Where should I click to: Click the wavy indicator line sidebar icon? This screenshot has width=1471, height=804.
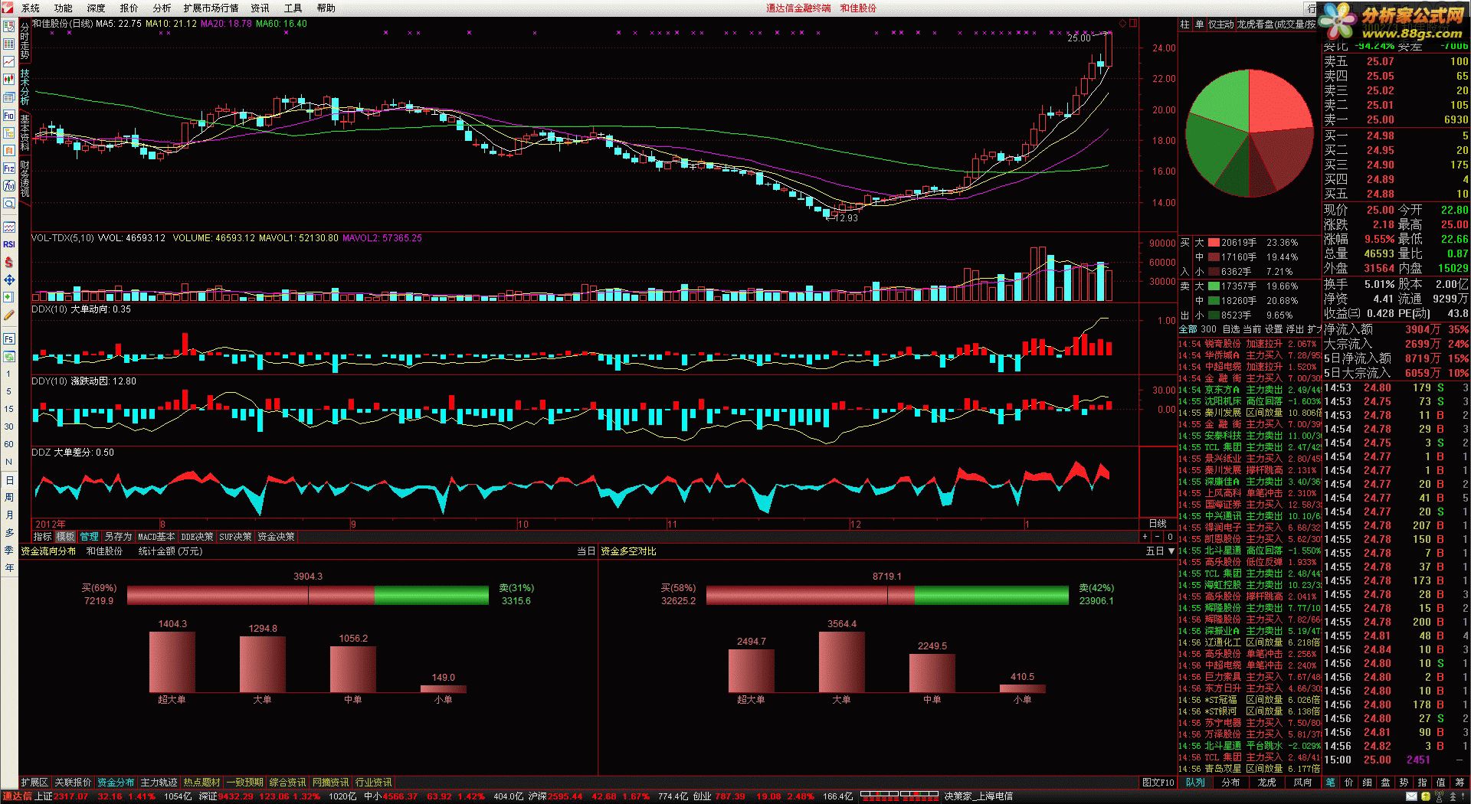point(8,227)
